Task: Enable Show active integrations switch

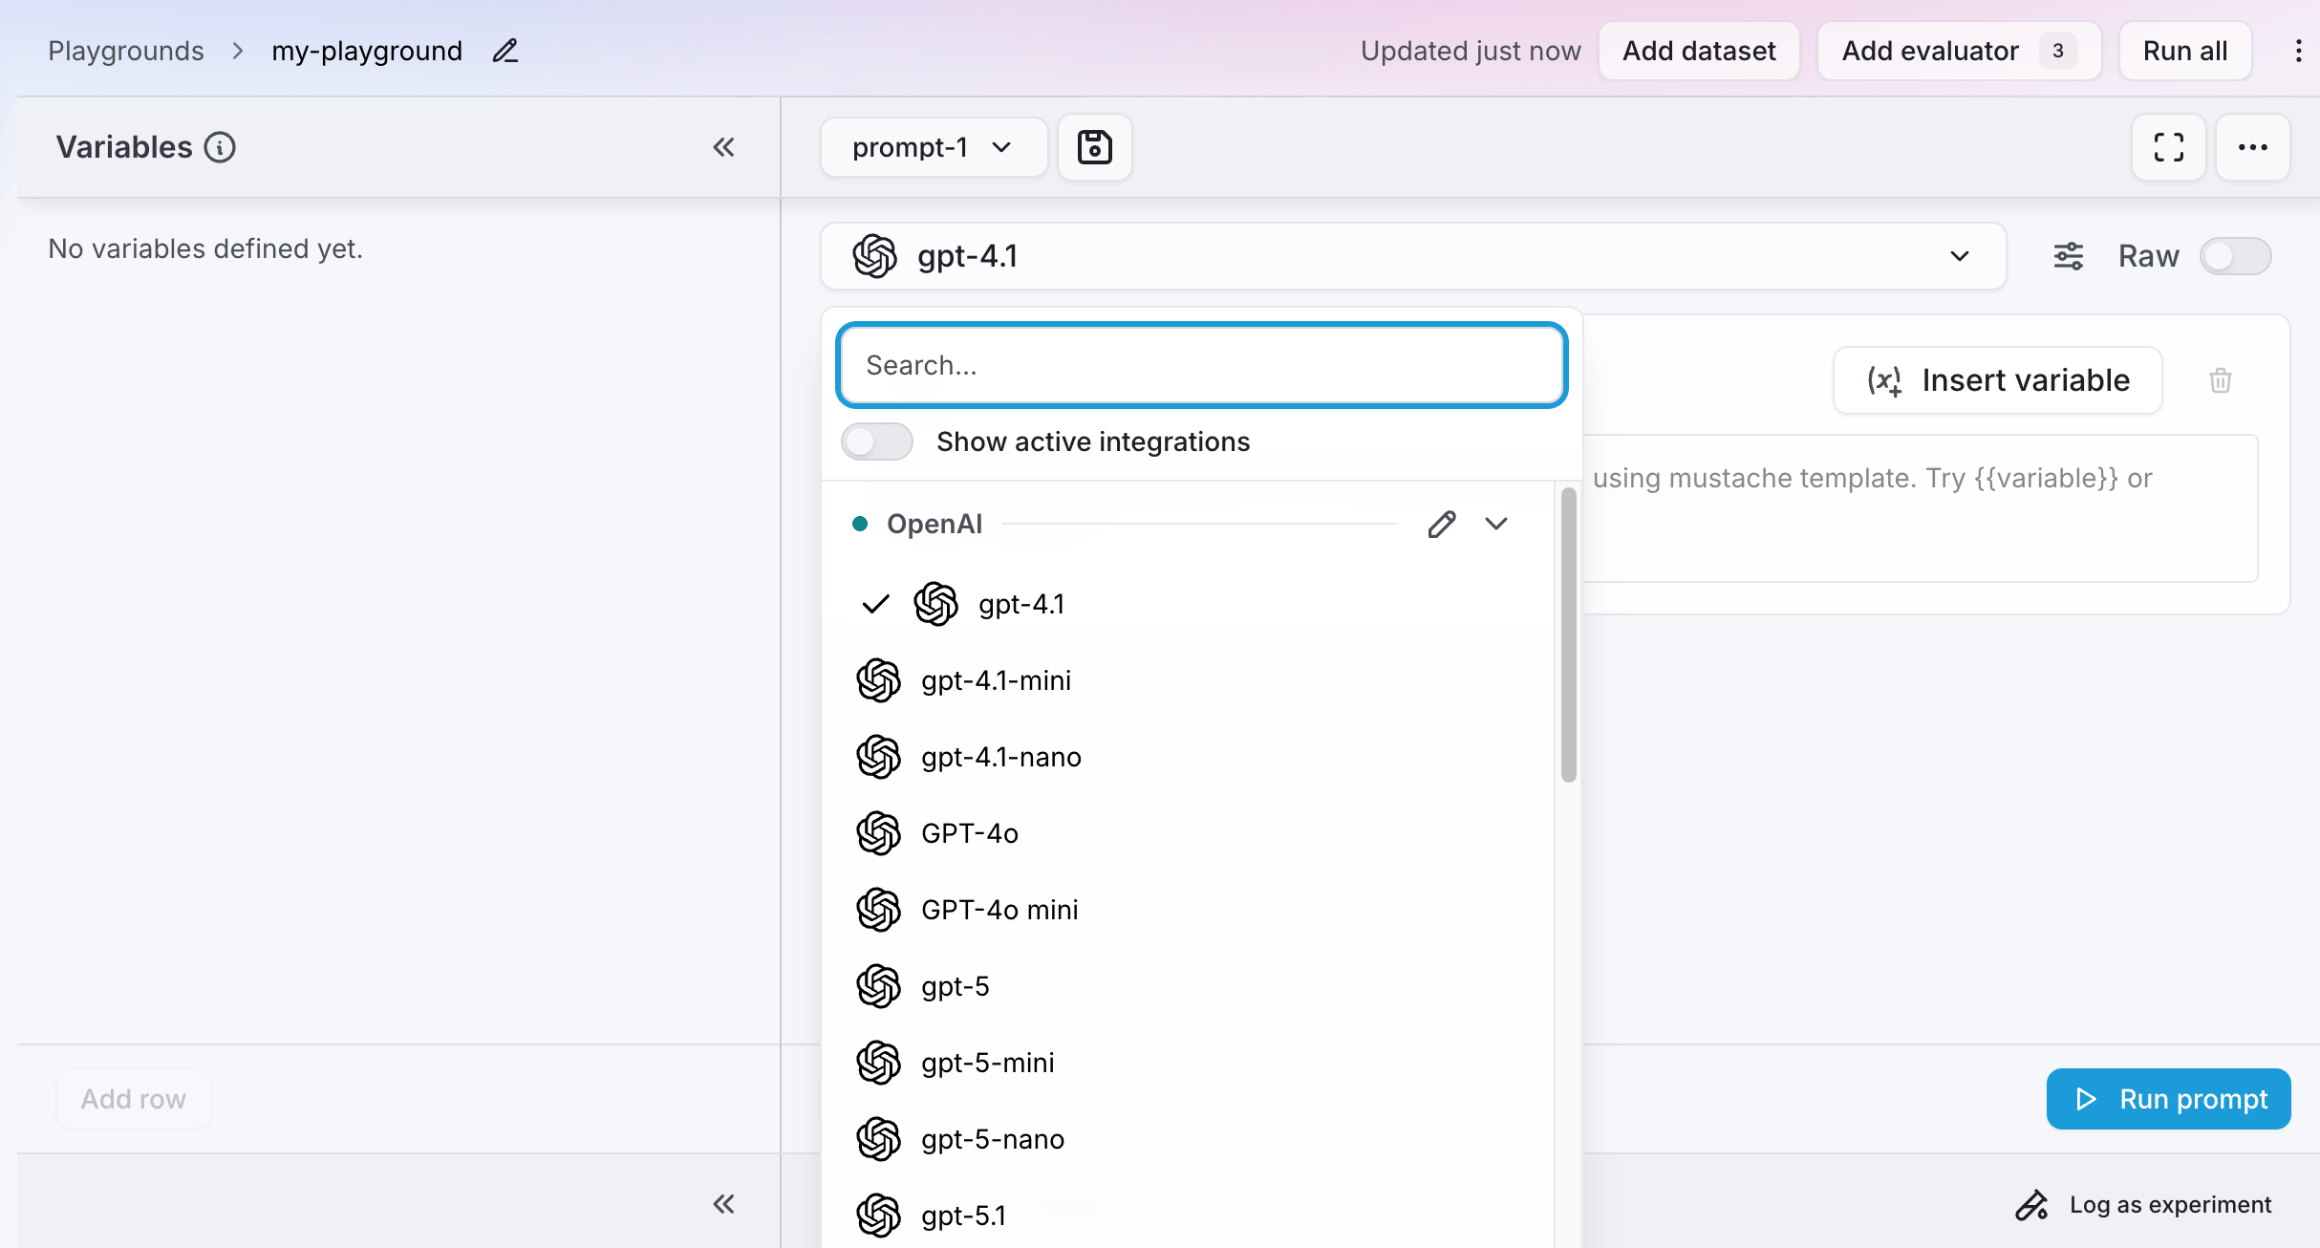Action: pos(876,441)
